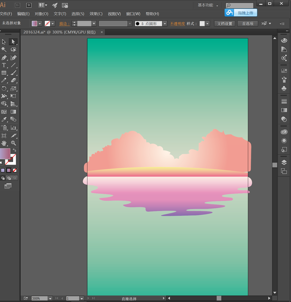Select the Slice tool
The width and height of the screenshot is (291, 302).
(13, 136)
